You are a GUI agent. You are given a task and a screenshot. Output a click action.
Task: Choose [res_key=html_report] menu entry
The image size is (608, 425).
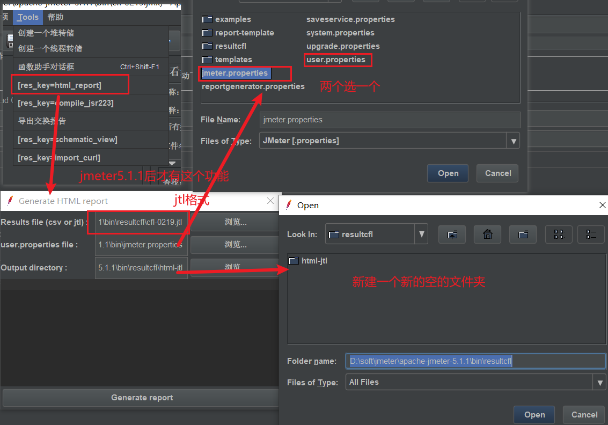tap(91, 85)
